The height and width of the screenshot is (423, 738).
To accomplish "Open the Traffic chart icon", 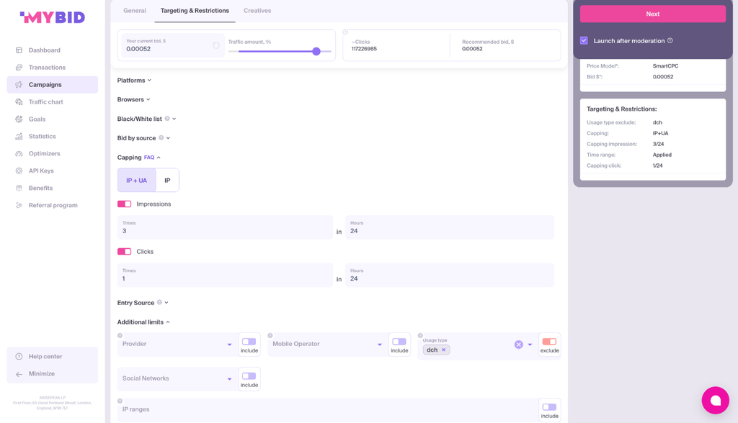I will coord(19,102).
